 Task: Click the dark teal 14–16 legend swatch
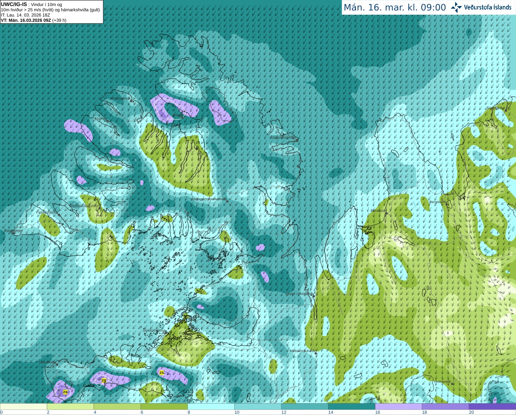tap(352, 407)
